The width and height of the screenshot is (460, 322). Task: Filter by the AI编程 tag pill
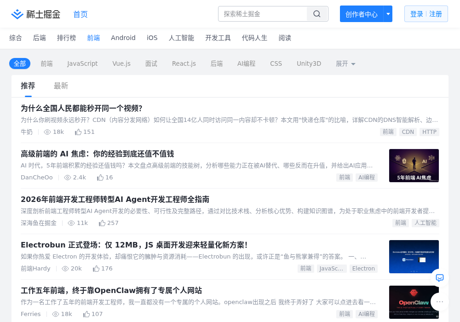[247, 63]
